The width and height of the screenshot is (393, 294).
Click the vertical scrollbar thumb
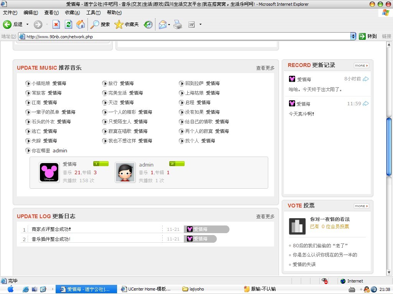click(x=389, y=147)
